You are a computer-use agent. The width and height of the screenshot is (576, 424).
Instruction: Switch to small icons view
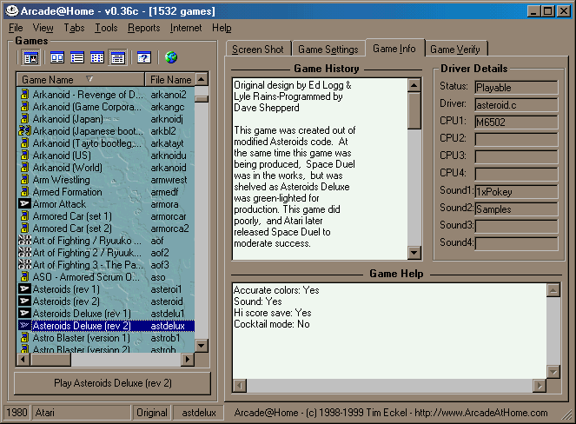[97, 57]
